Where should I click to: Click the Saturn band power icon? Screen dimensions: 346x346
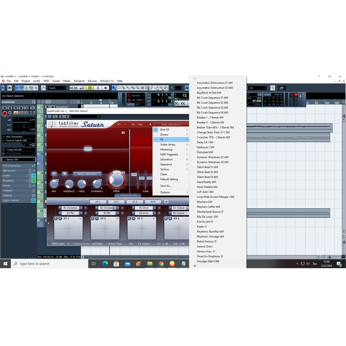54,174
